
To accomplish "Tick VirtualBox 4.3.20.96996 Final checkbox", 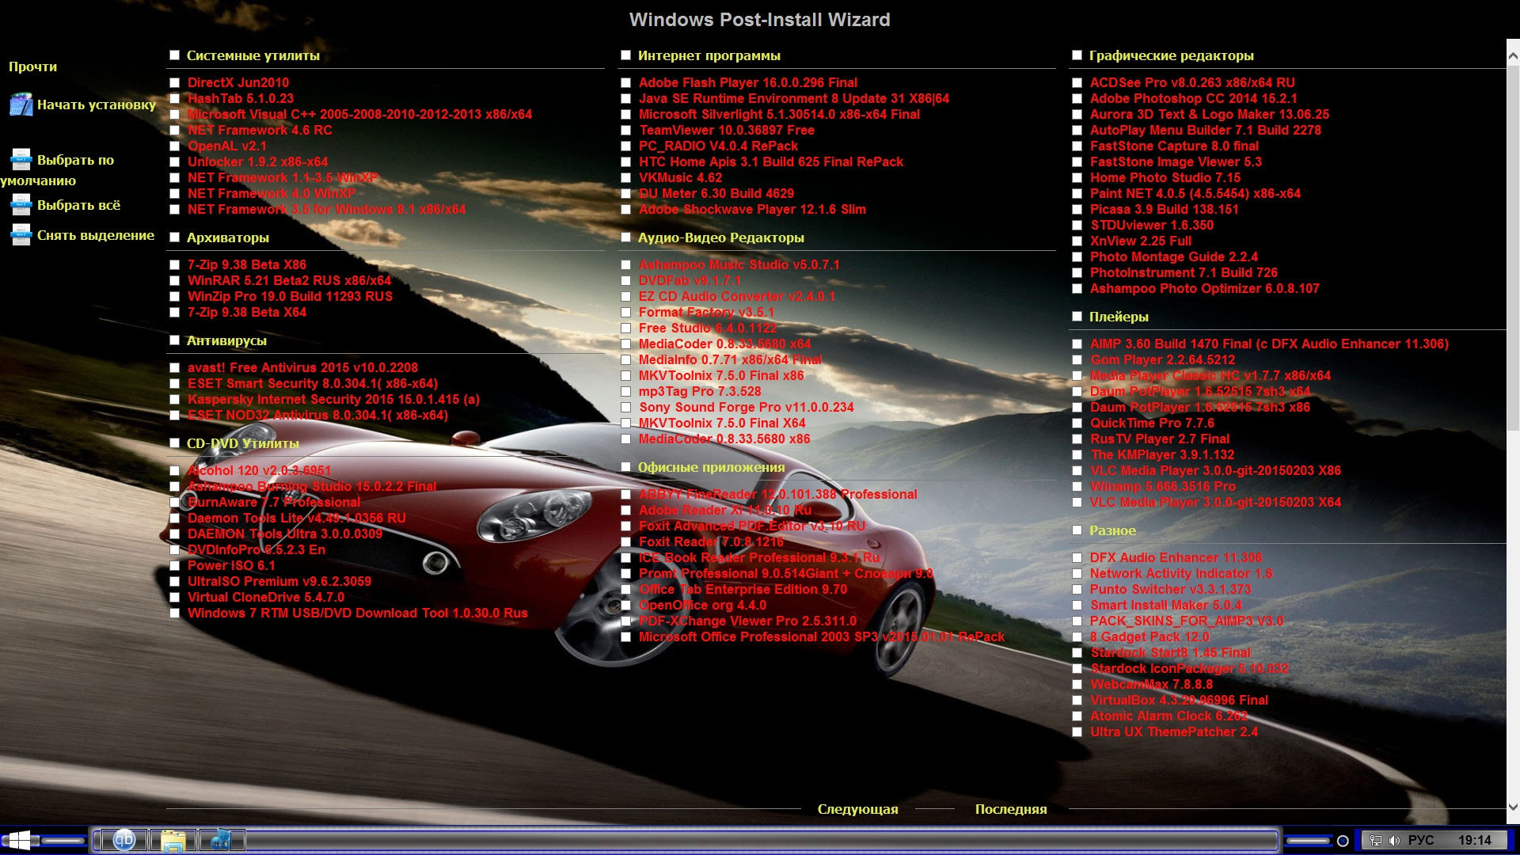I will 1077,700.
